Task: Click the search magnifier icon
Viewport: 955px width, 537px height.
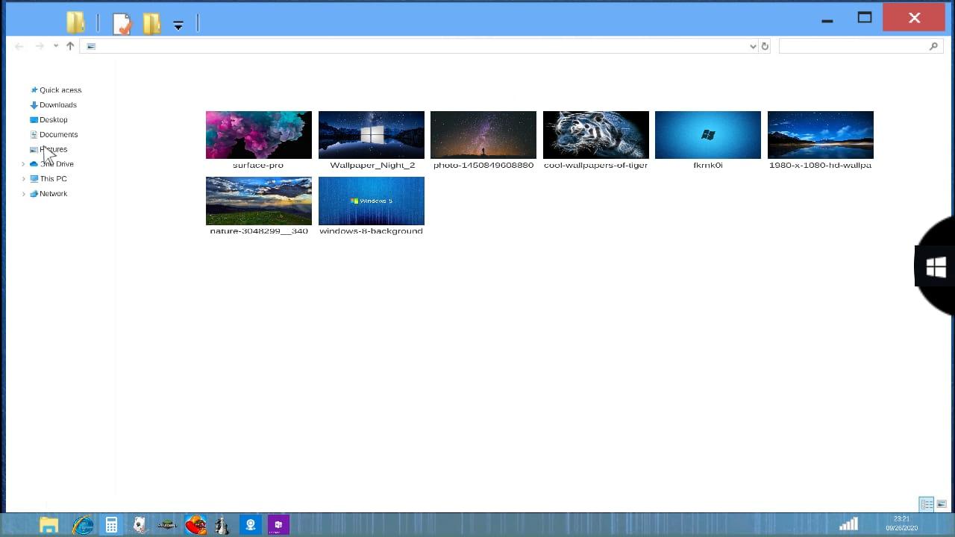Action: point(933,46)
